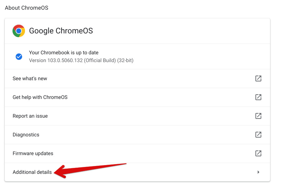Launch Diagnostics via its external link icon
The image size is (281, 191).
(258, 135)
